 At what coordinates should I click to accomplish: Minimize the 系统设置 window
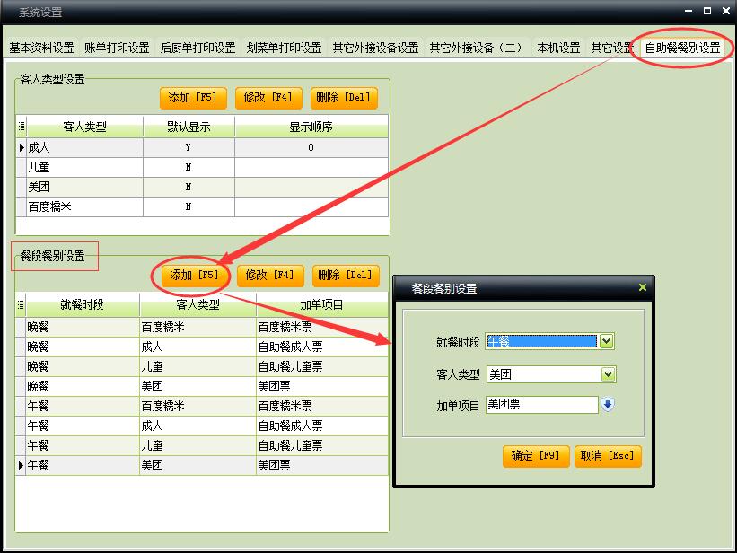pyautogui.click(x=689, y=11)
